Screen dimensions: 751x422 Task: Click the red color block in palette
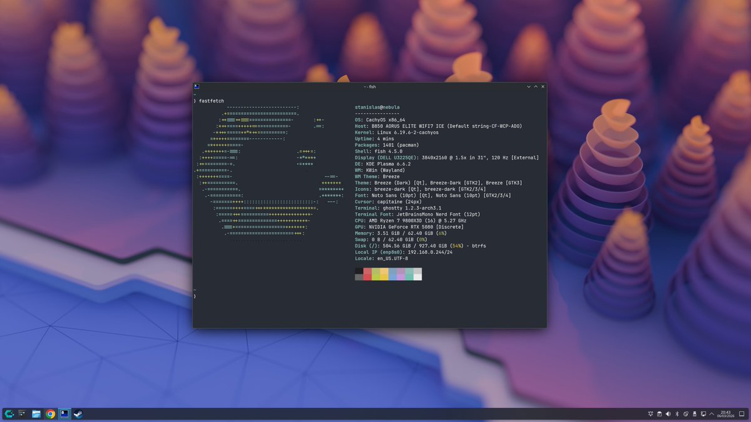(x=367, y=274)
